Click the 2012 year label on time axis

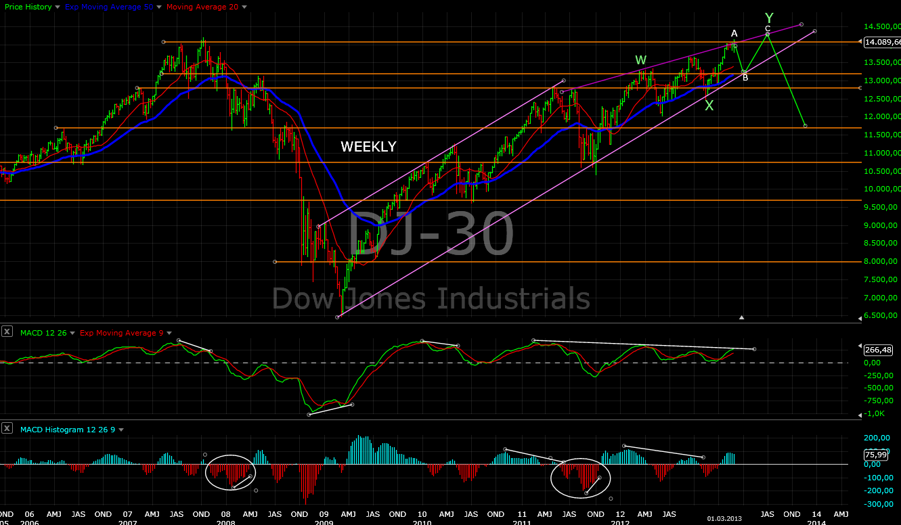pos(621,522)
